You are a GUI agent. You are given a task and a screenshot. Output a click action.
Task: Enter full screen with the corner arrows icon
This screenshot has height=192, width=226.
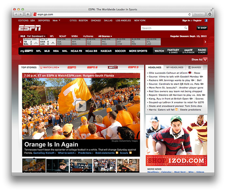tap(212, 9)
